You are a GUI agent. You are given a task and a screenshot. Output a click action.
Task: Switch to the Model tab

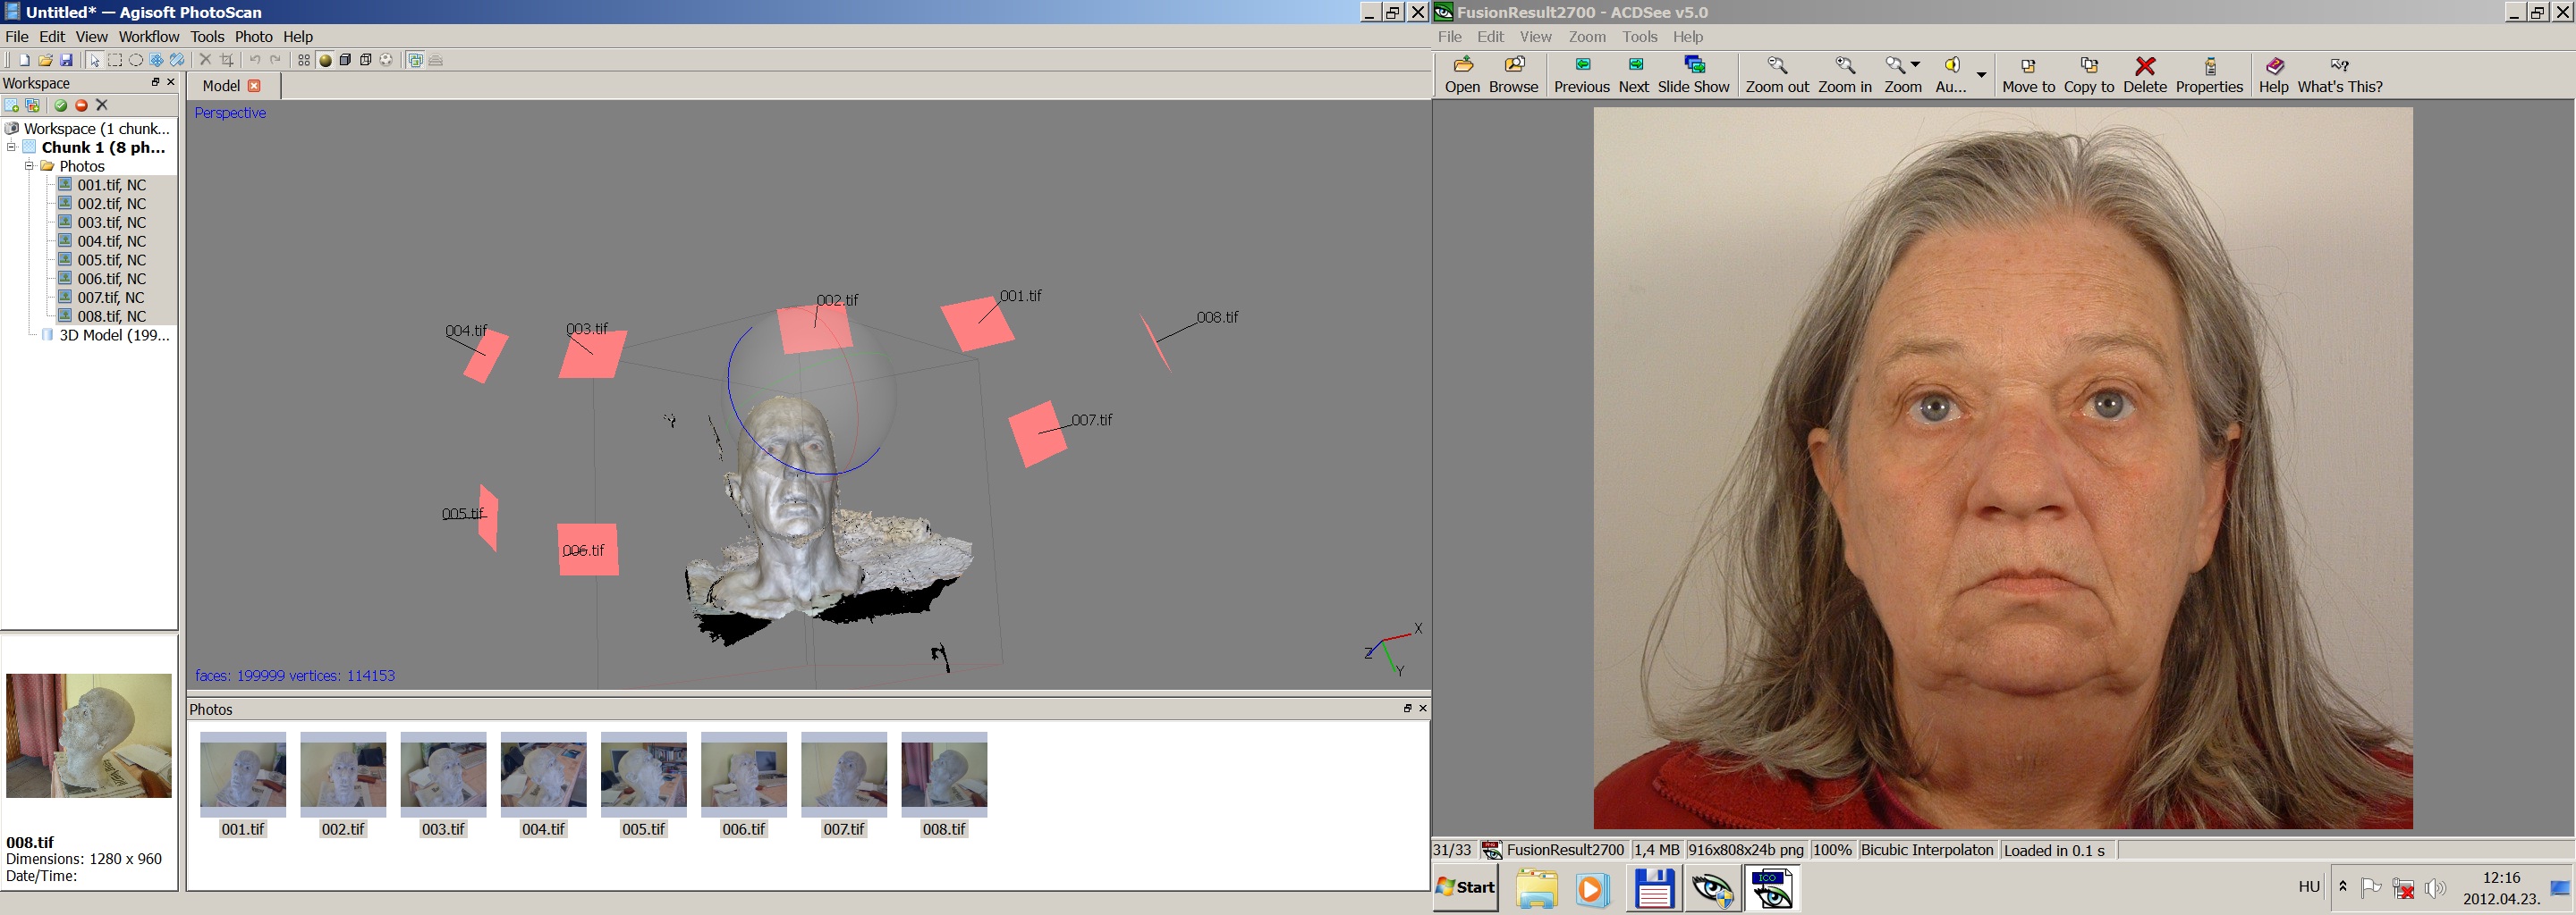pyautogui.click(x=221, y=86)
